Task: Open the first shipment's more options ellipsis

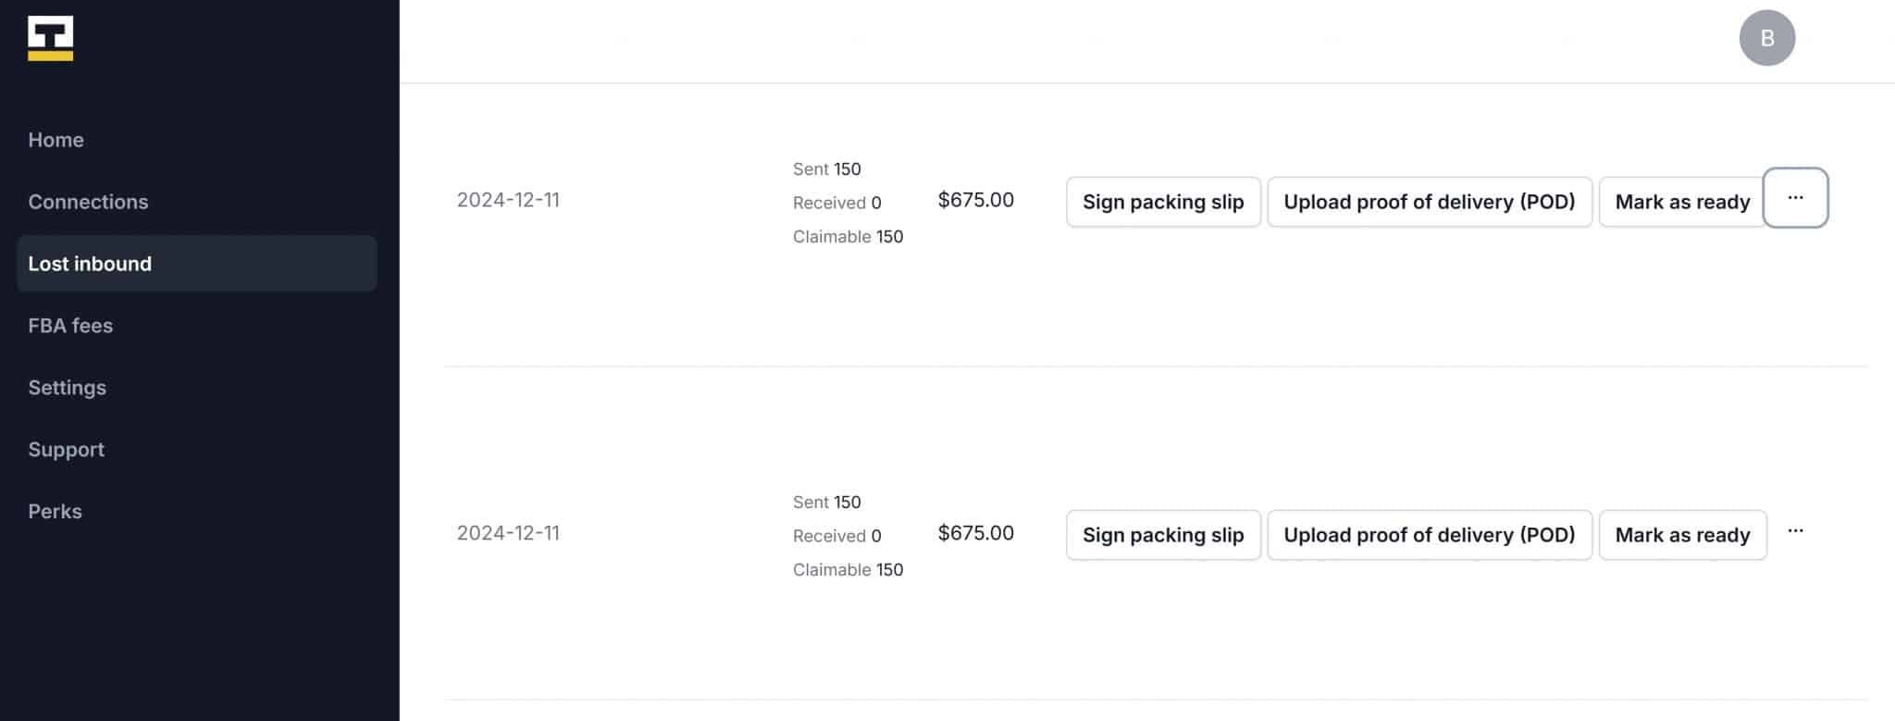Action: coord(1795,197)
